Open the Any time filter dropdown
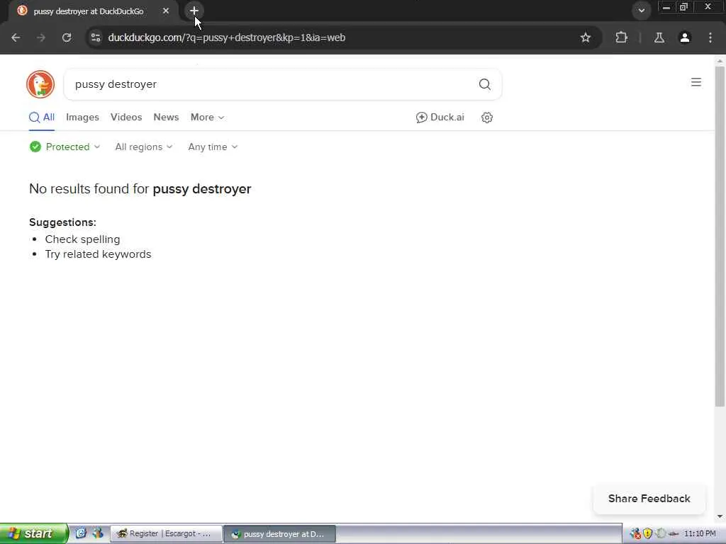 213,147
